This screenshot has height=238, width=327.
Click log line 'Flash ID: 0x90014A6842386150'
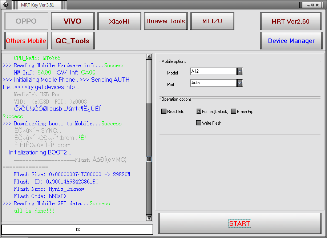tap(56, 182)
